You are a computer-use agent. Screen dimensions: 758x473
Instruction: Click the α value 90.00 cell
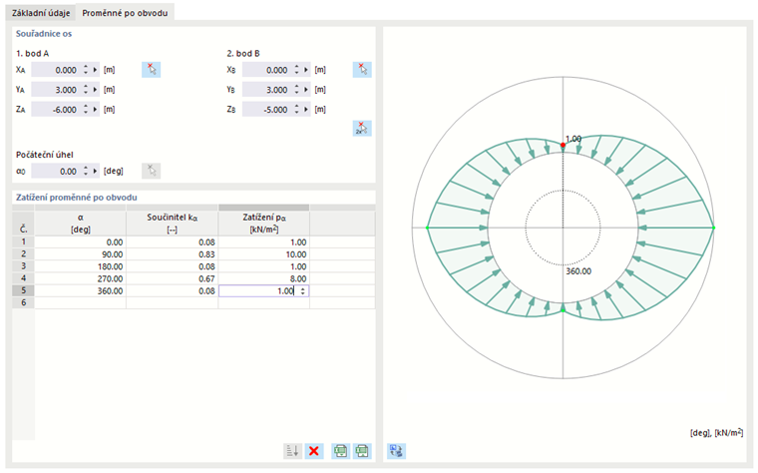pos(80,254)
